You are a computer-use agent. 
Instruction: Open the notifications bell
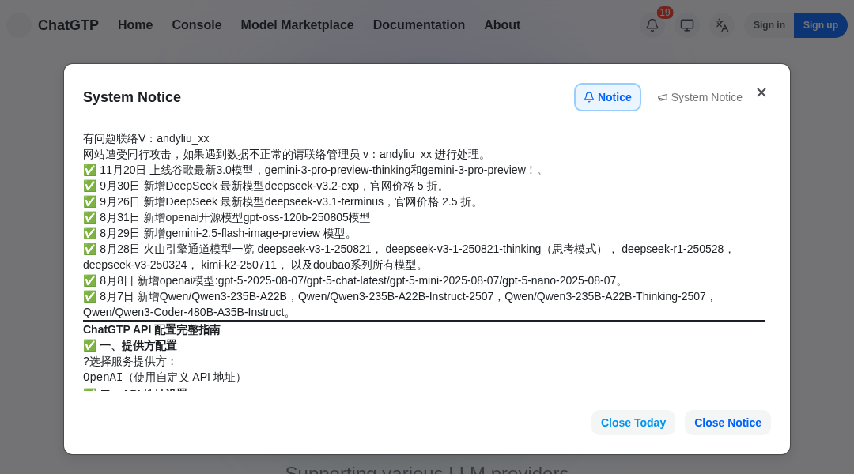click(652, 25)
